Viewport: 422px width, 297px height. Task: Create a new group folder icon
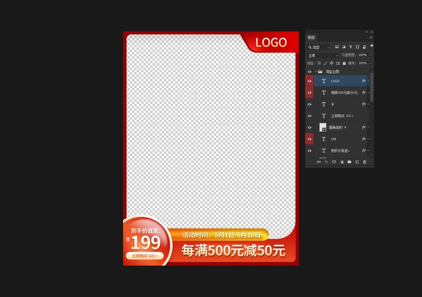349,162
